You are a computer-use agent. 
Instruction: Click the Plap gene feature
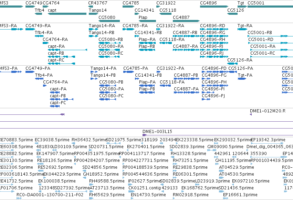pos(147,21)
